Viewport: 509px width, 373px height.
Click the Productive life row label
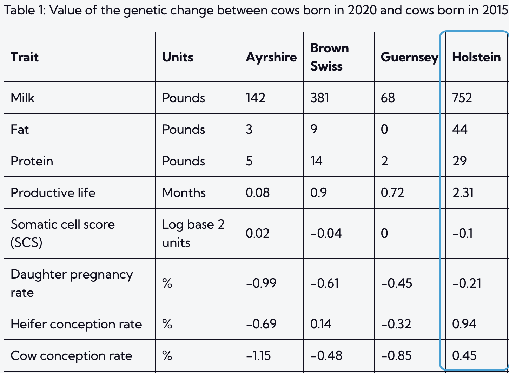[x=53, y=192]
